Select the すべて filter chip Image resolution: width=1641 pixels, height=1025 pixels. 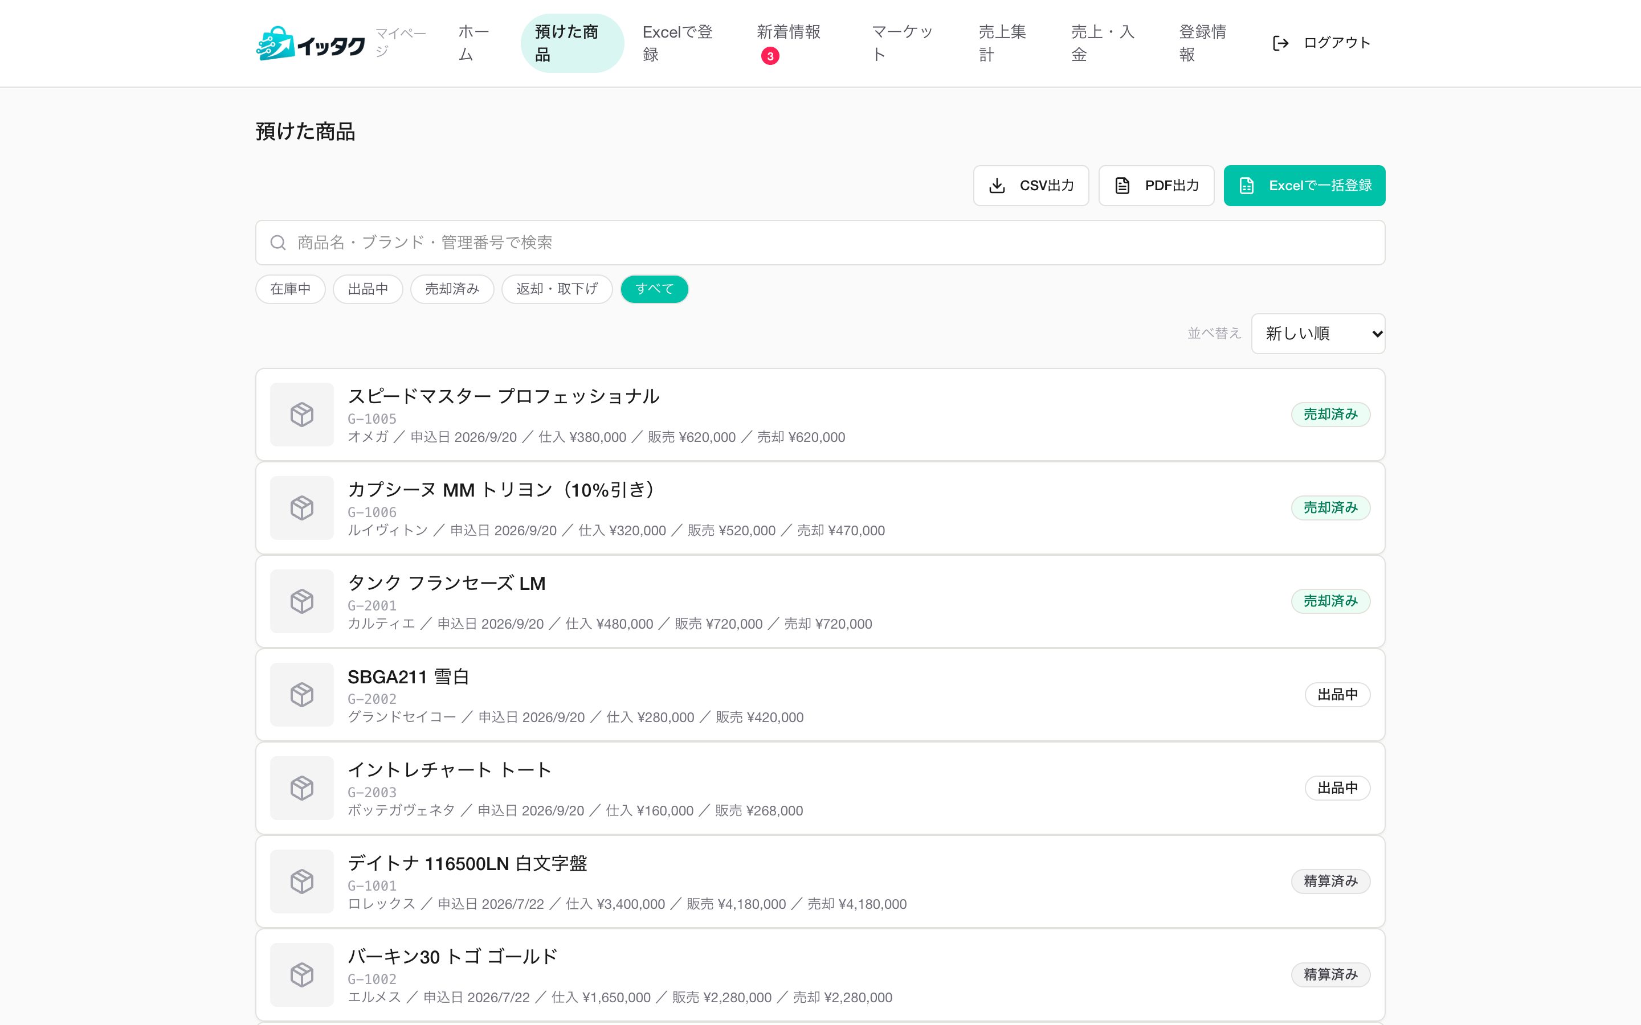[x=654, y=289]
